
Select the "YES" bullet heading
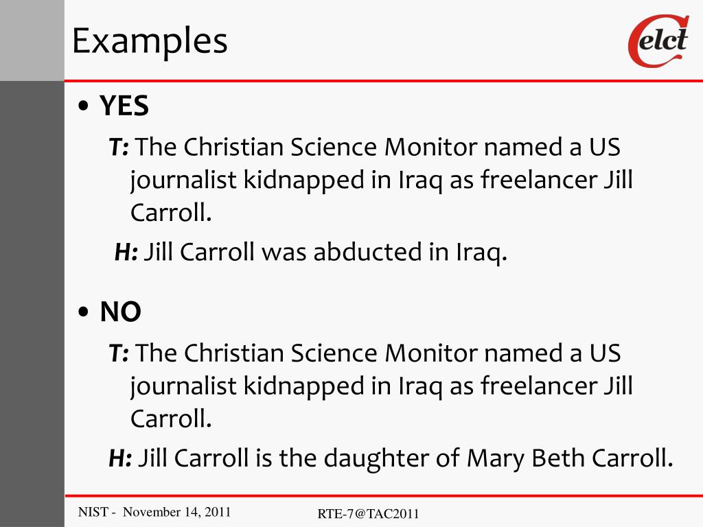click(x=124, y=106)
